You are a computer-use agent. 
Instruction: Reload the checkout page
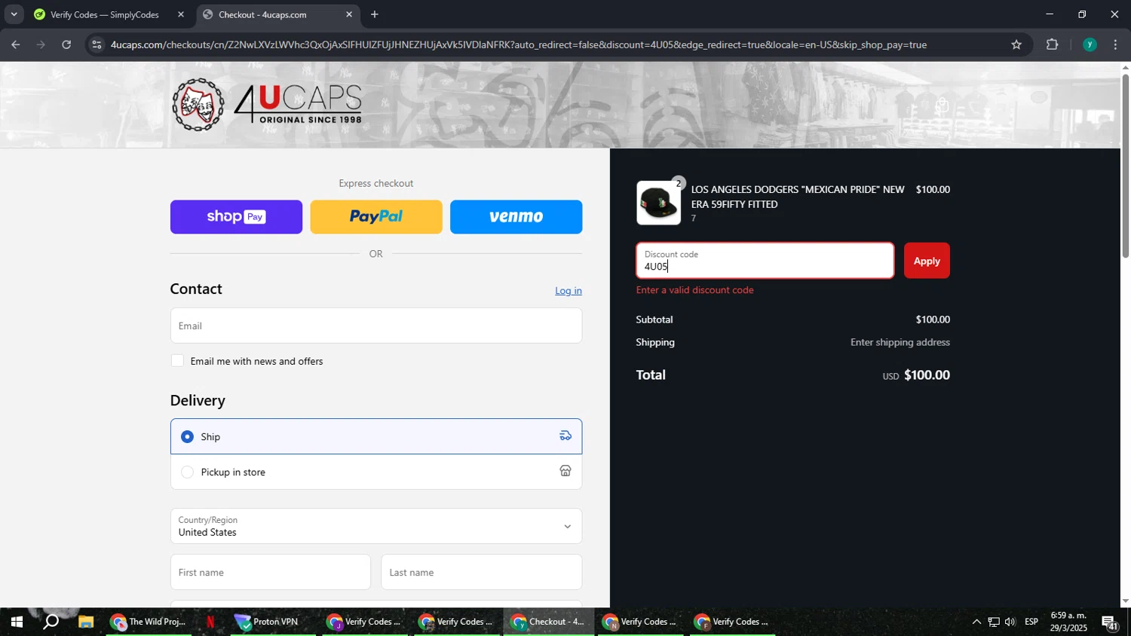click(66, 44)
